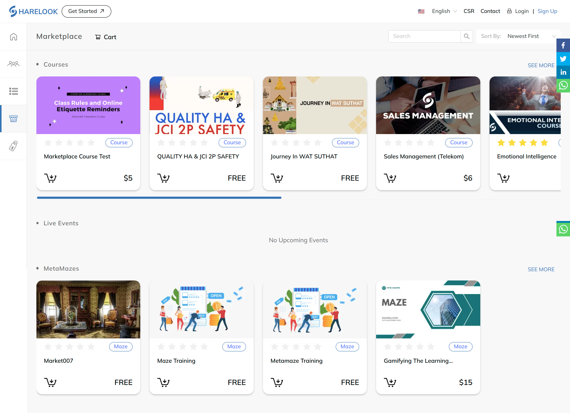Click Metamaze Training title
Image resolution: width=570 pixels, height=413 pixels.
point(297,361)
